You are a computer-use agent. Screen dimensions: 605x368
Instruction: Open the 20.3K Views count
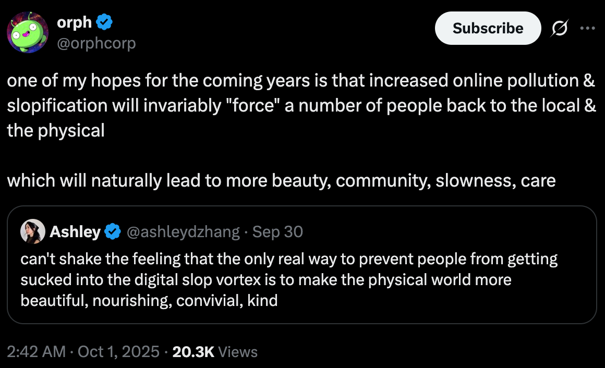pyautogui.click(x=215, y=352)
